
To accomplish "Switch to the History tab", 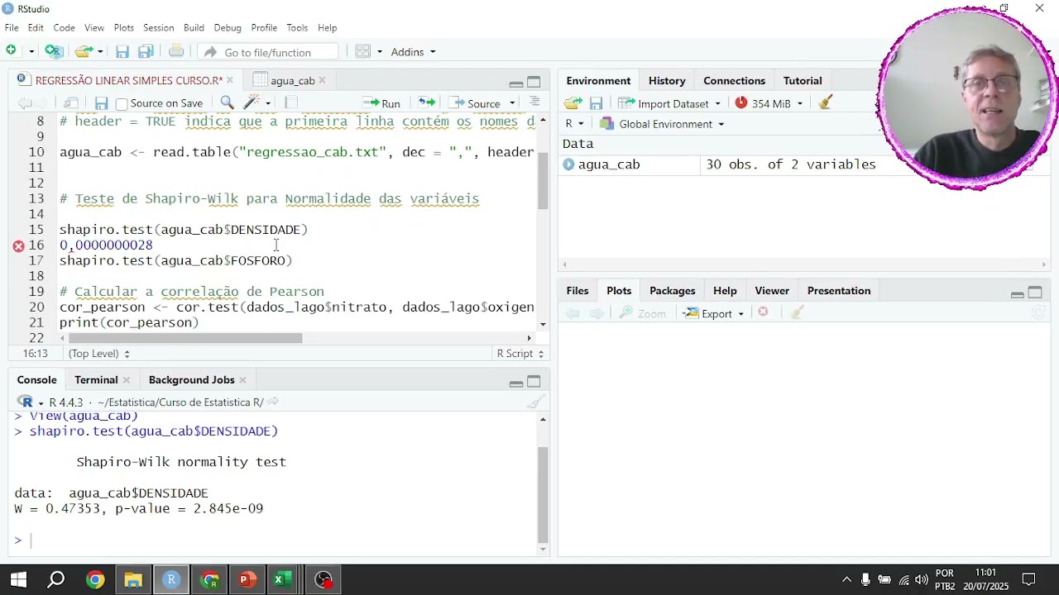I will tap(667, 80).
